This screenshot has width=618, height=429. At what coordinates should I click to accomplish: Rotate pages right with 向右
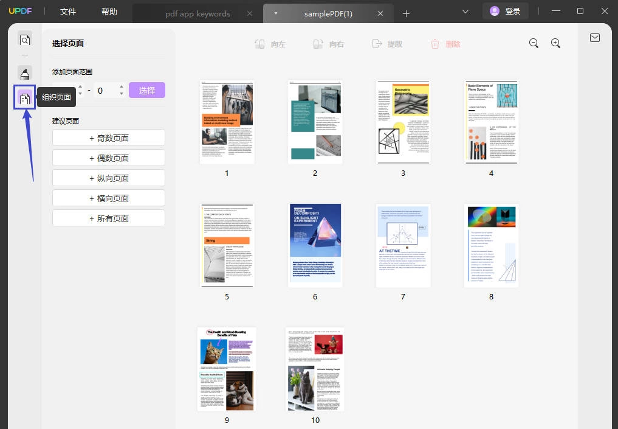328,44
